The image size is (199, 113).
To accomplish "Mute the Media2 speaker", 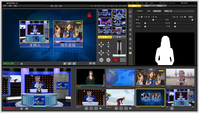I will [131, 108].
